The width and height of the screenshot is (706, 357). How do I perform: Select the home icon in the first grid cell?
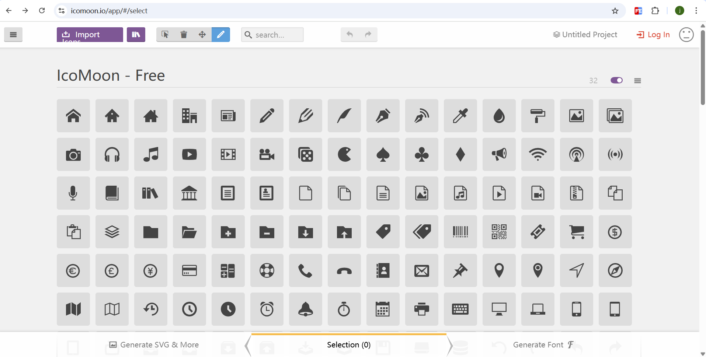click(x=73, y=116)
